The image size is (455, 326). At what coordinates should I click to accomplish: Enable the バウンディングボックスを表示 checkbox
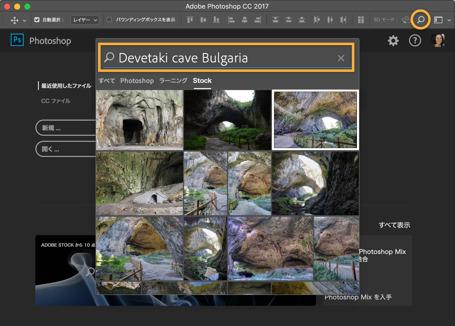pos(109,20)
